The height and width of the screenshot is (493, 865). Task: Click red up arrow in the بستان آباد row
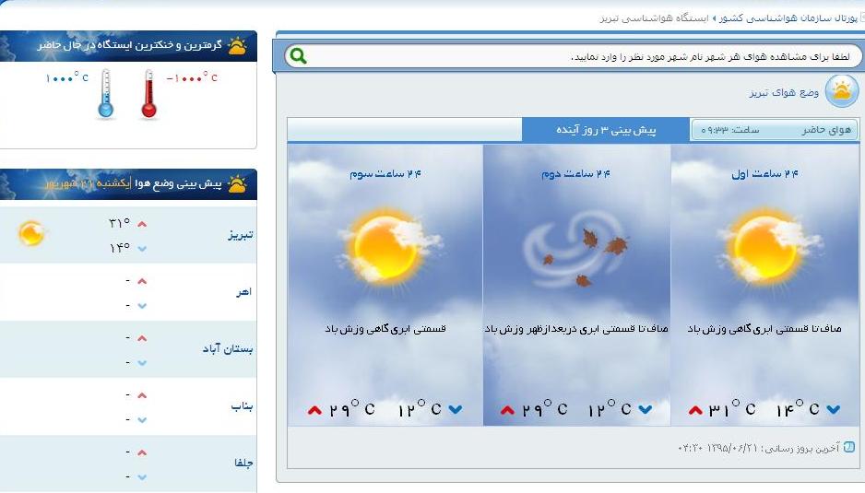pyautogui.click(x=142, y=338)
